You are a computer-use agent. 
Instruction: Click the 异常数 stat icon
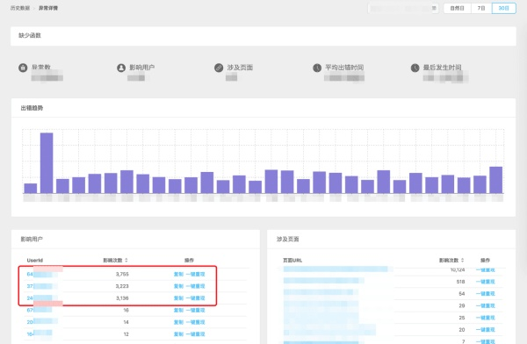tap(23, 68)
